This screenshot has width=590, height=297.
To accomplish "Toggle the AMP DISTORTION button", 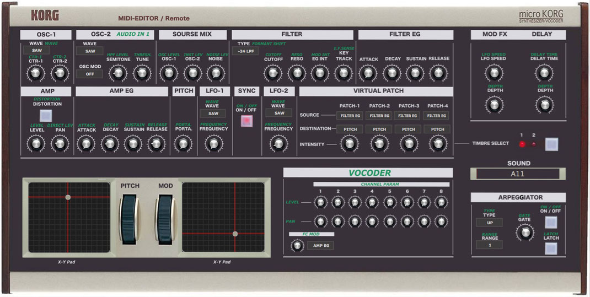I will (x=46, y=116).
